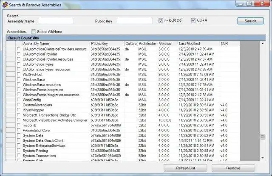The image size is (272, 176).
Task: Sort by Public Key column header
Action: click(x=107, y=43)
